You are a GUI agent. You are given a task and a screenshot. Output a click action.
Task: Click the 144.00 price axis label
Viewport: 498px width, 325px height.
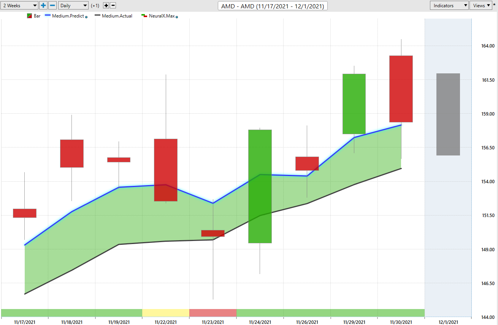488,317
